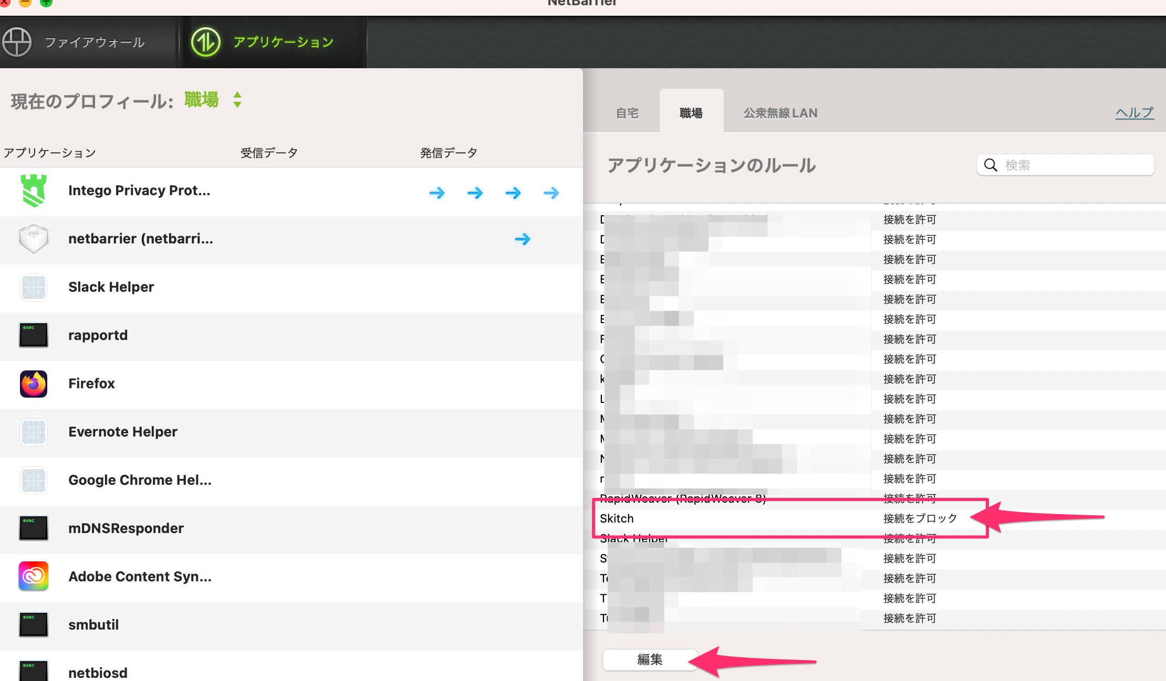Click the アプリケーションのルール heading
The width and height of the screenshot is (1166, 681).
coord(712,165)
